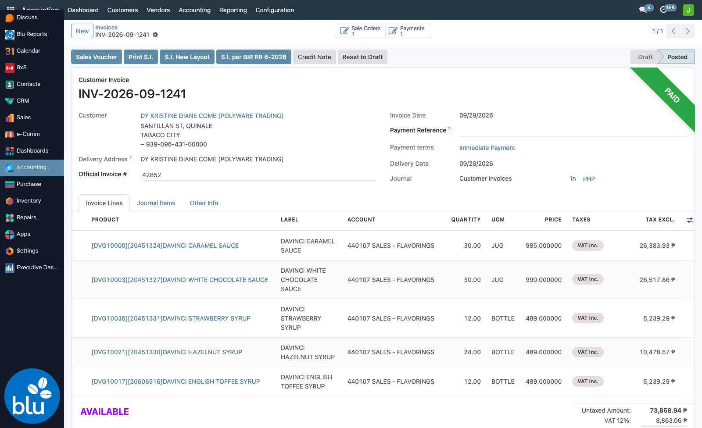Open the CRM app icon

click(x=10, y=101)
